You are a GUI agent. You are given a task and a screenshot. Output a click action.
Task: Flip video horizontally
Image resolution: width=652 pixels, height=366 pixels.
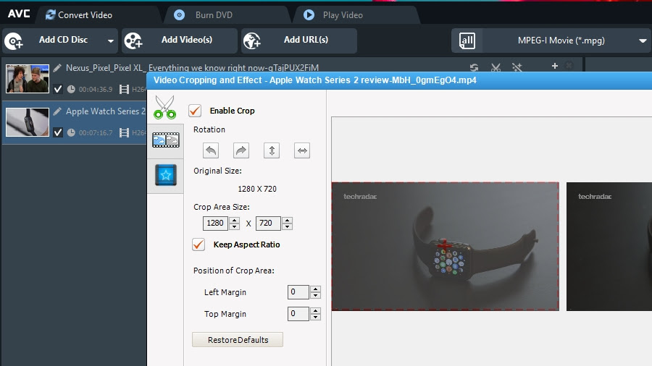(302, 150)
